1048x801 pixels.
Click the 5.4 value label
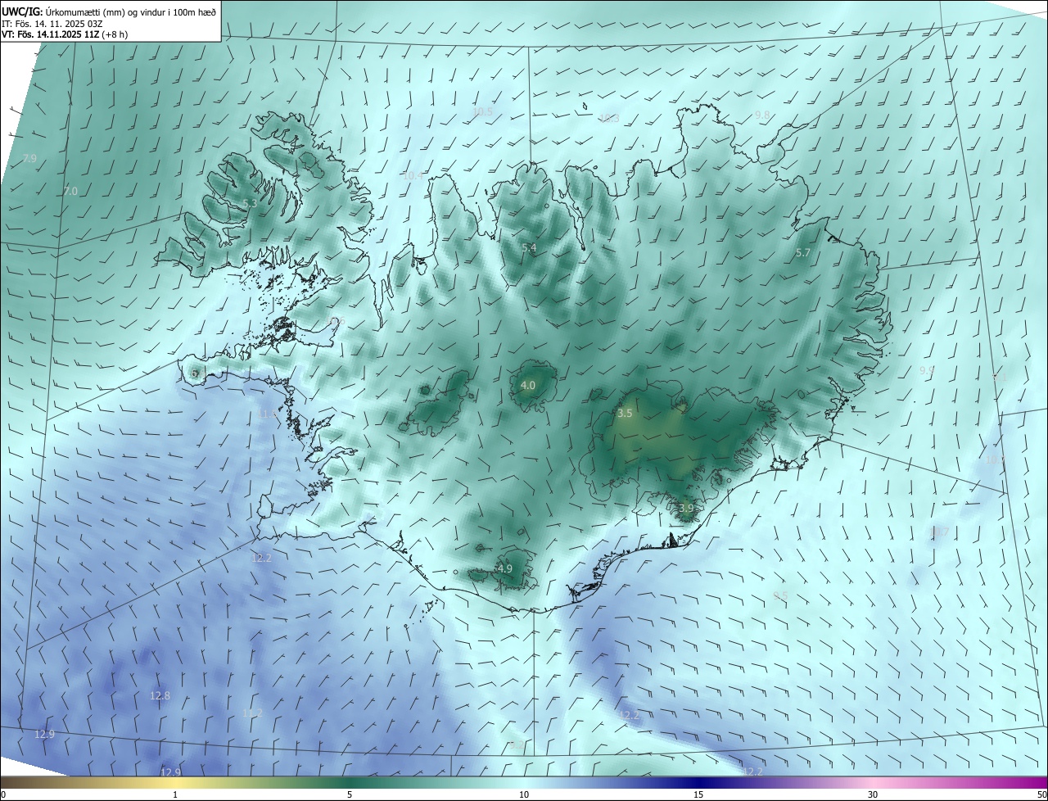[529, 247]
